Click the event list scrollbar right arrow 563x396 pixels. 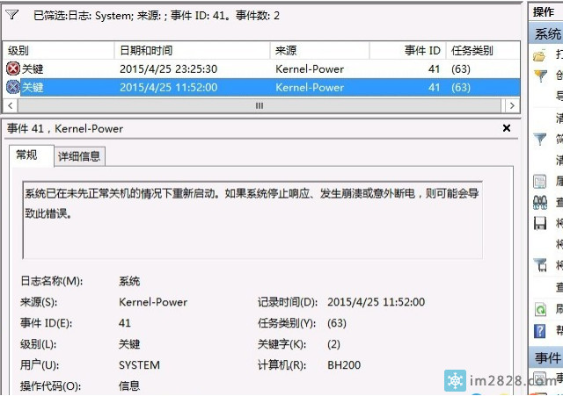pyautogui.click(x=511, y=105)
